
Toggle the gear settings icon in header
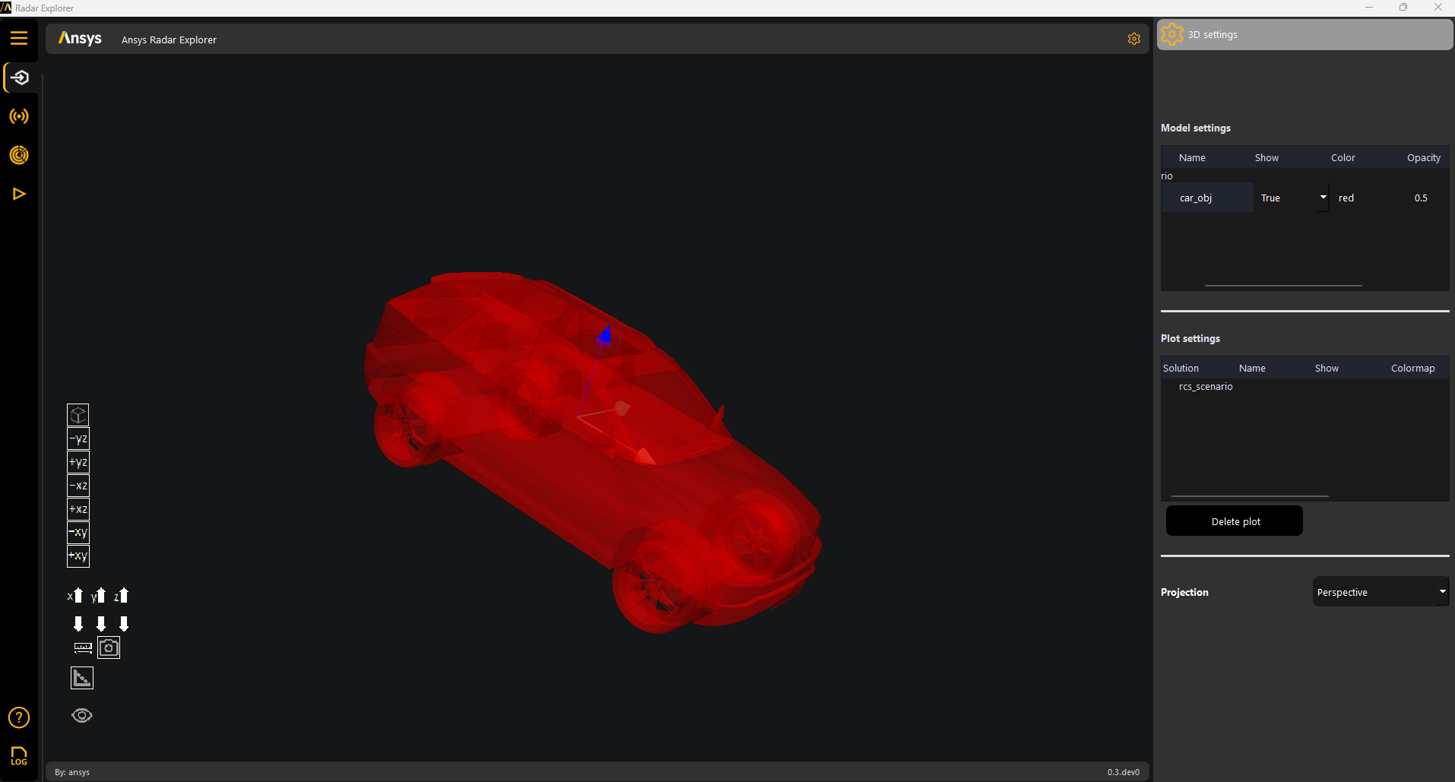[x=1133, y=39]
